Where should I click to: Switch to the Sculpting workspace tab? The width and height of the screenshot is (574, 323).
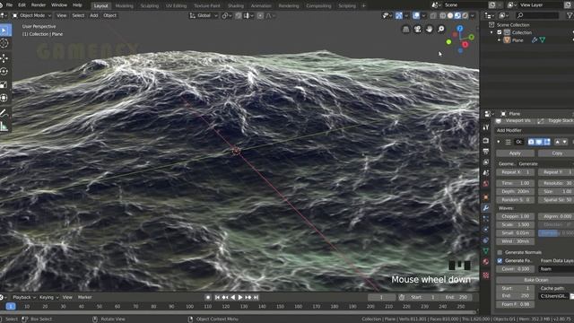pyautogui.click(x=150, y=6)
